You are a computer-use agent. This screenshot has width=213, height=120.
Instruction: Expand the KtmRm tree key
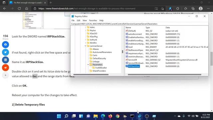(x=86, y=43)
